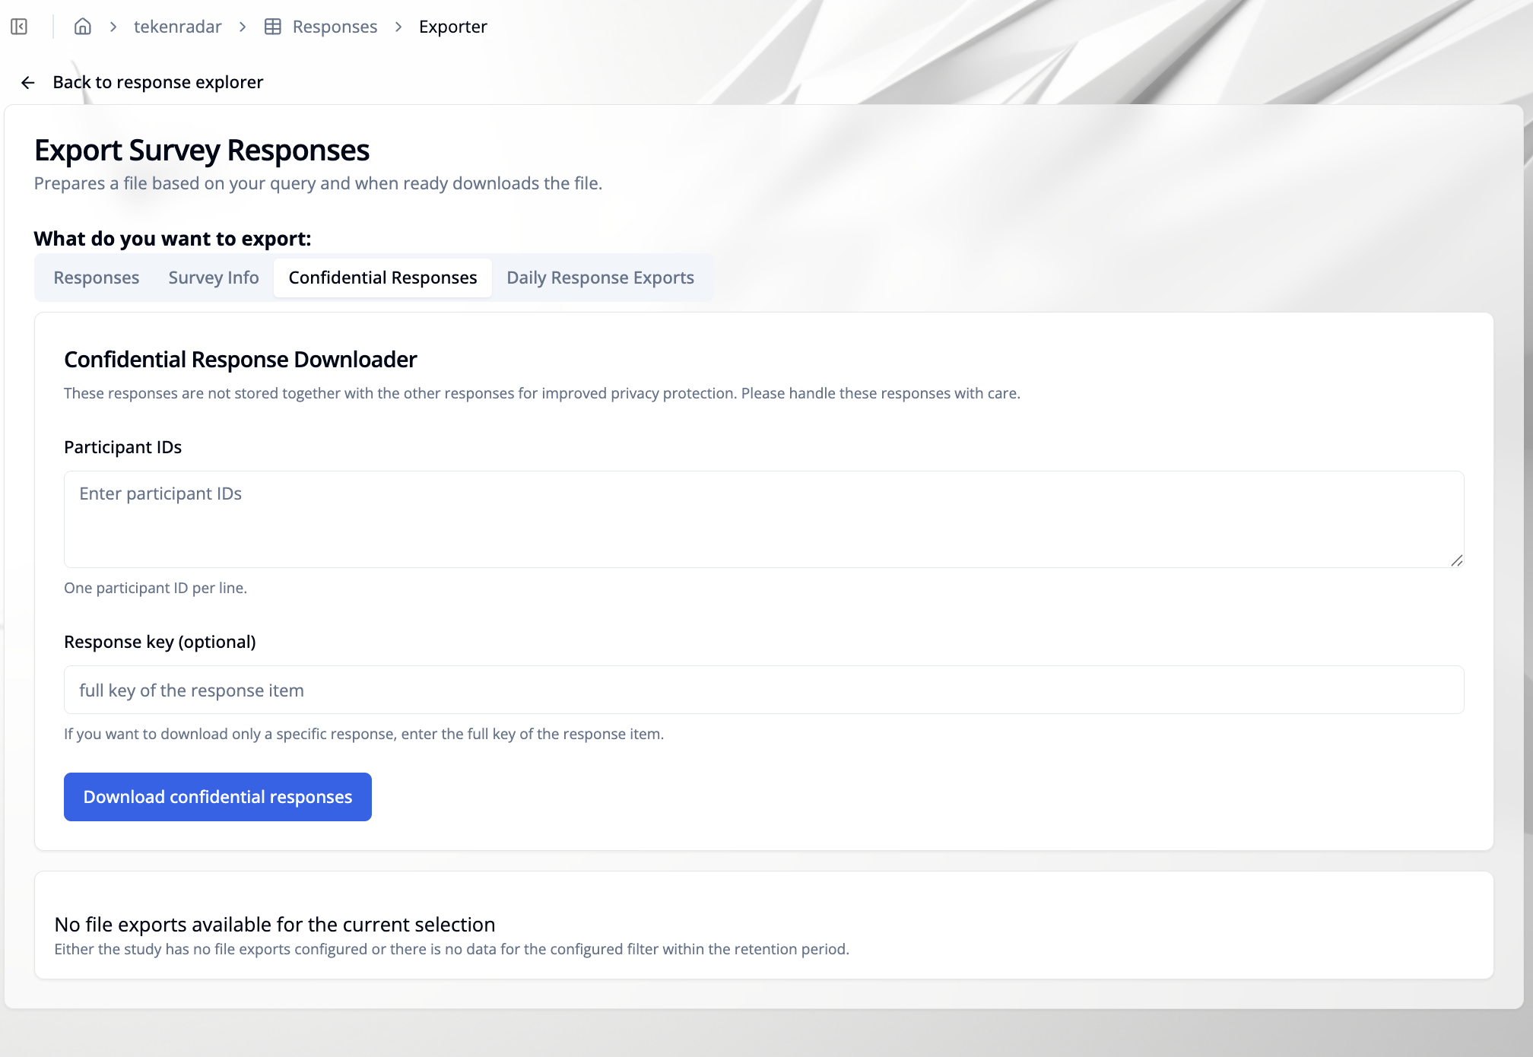
Task: Navigate to Responses via the breadcrumb
Action: pos(335,26)
